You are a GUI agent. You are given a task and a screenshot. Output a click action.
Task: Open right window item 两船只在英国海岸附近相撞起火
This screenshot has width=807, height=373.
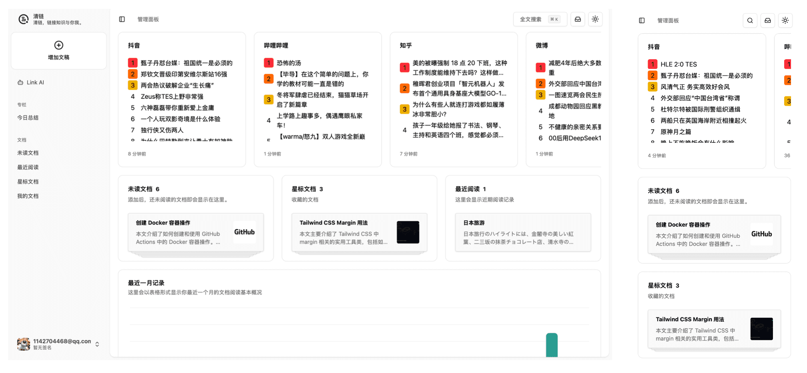pos(703,120)
